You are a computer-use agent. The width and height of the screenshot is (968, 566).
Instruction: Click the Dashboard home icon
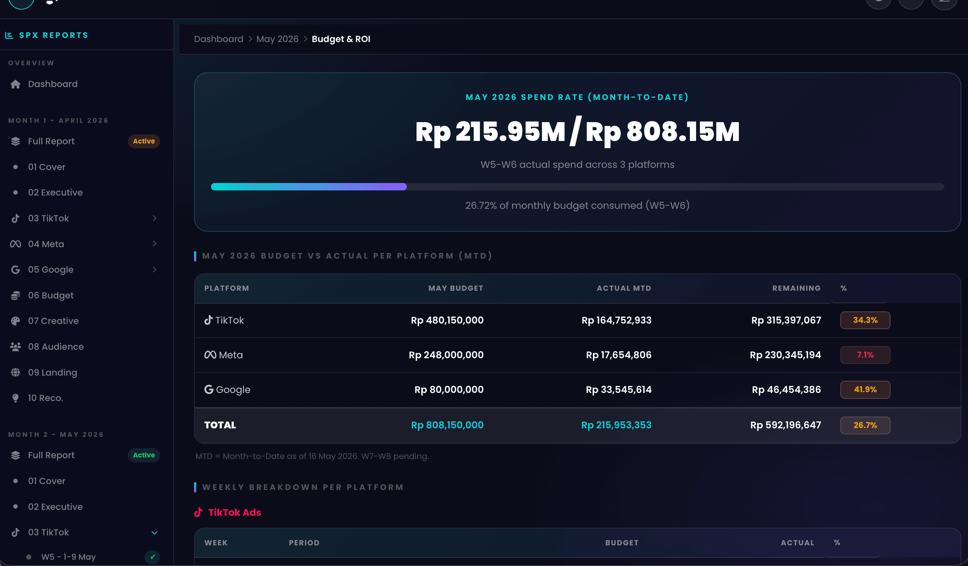pos(15,84)
